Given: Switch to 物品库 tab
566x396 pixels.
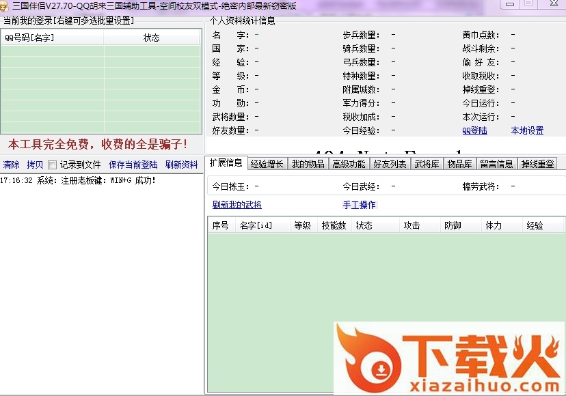Looking at the screenshot, I should tap(460, 164).
